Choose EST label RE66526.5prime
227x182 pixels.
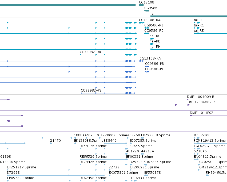point(93,157)
